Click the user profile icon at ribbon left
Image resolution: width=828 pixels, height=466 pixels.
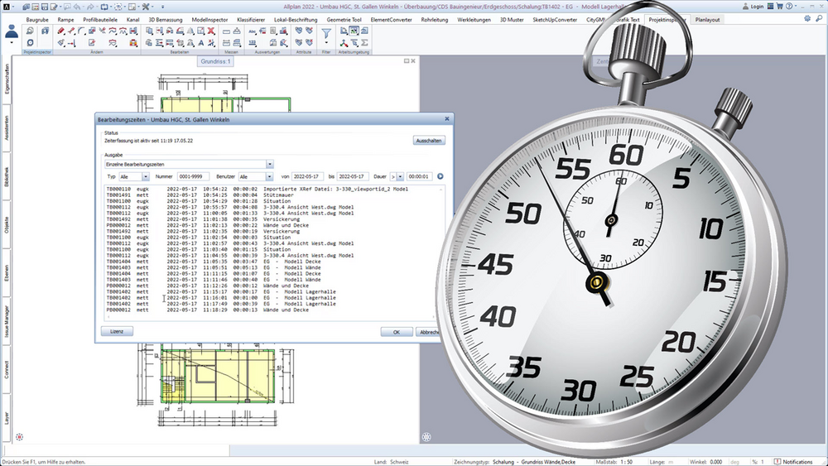coord(12,32)
